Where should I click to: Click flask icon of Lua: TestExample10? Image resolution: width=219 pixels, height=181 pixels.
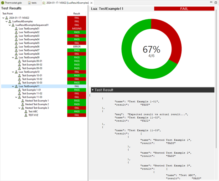click(x=16, y=72)
